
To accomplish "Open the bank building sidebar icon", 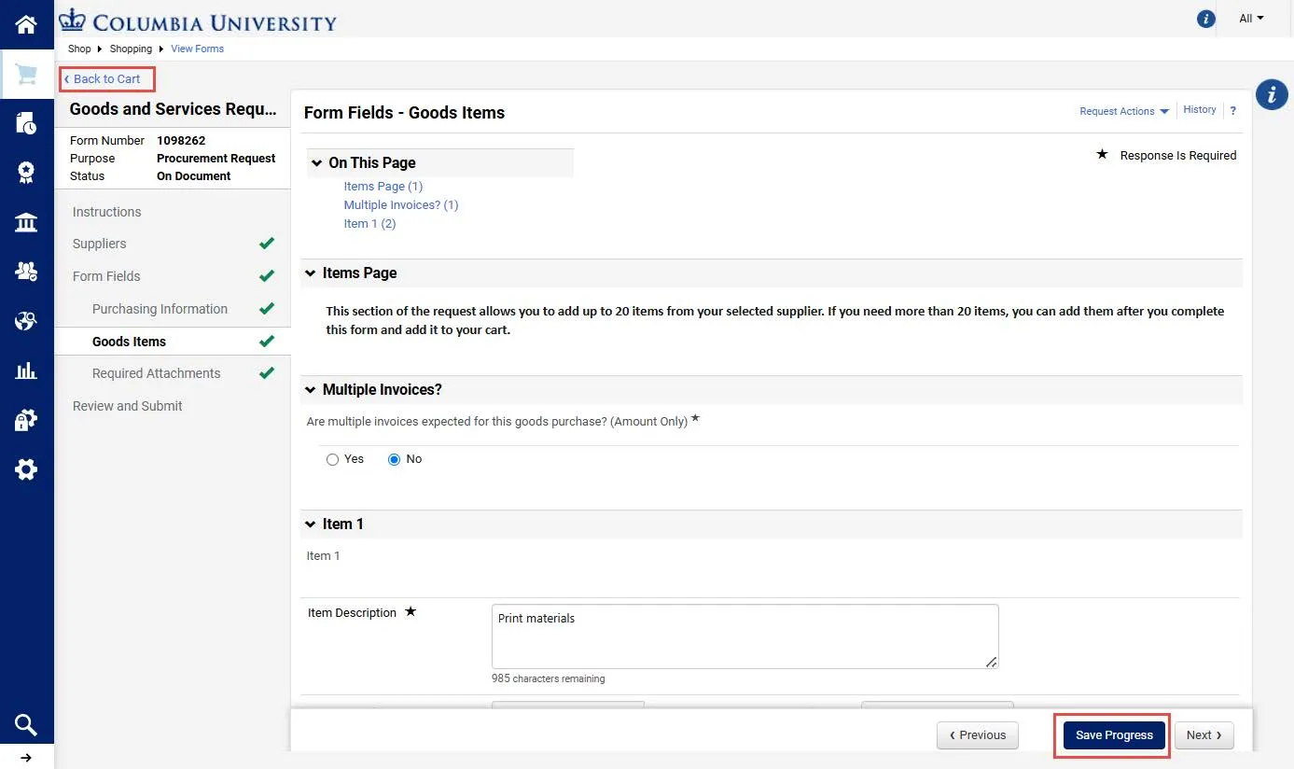I will tap(26, 222).
